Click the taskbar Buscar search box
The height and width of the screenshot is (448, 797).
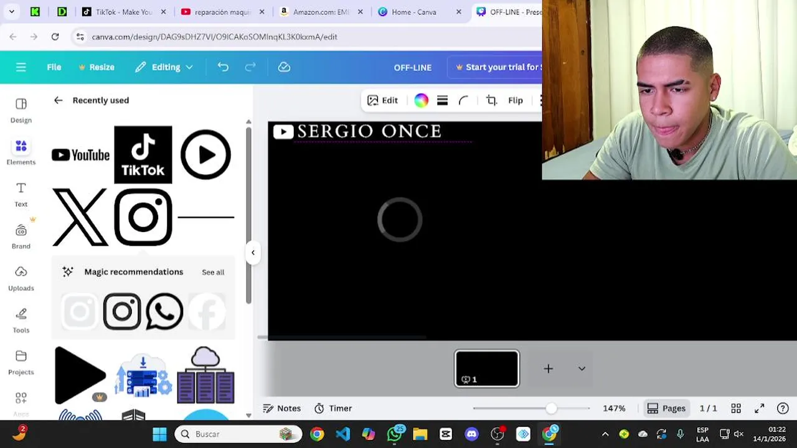tap(238, 434)
